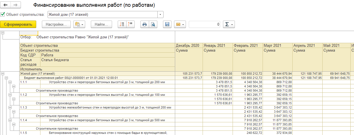This screenshot has height=135, width=354.
Task: Collapse row 1.1.3 tree node
Action: click(x=10, y=107)
